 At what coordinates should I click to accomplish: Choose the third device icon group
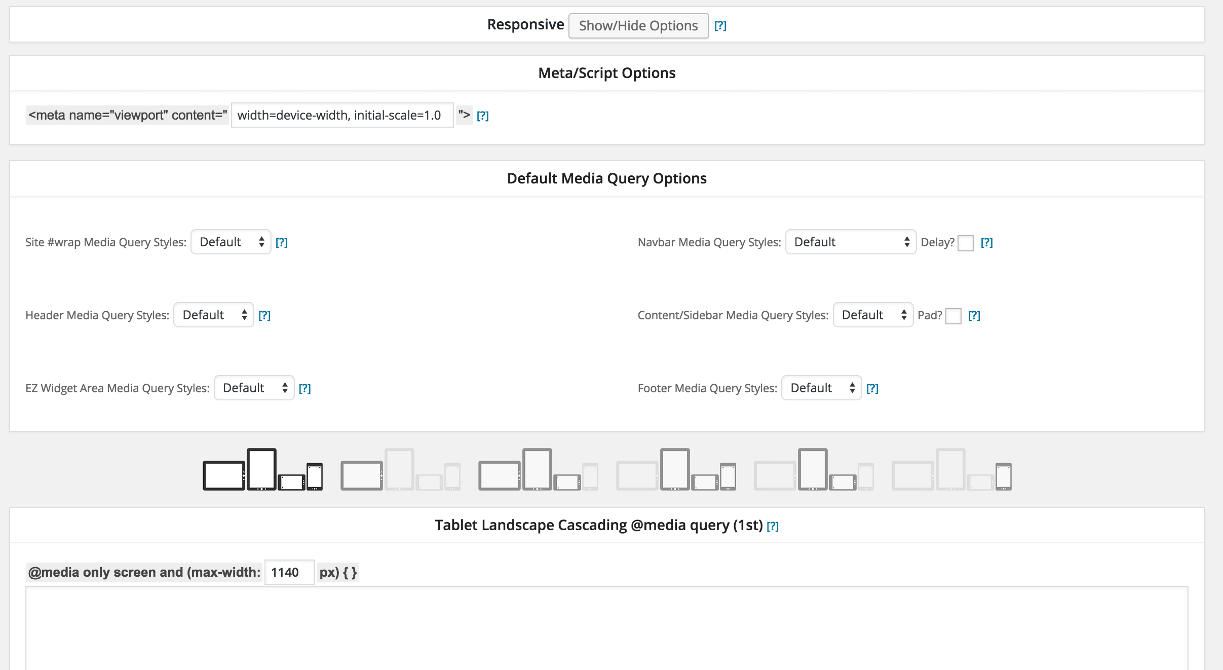[538, 469]
